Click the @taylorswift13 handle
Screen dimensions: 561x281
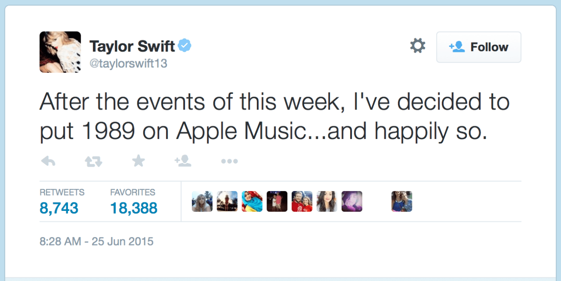(128, 64)
